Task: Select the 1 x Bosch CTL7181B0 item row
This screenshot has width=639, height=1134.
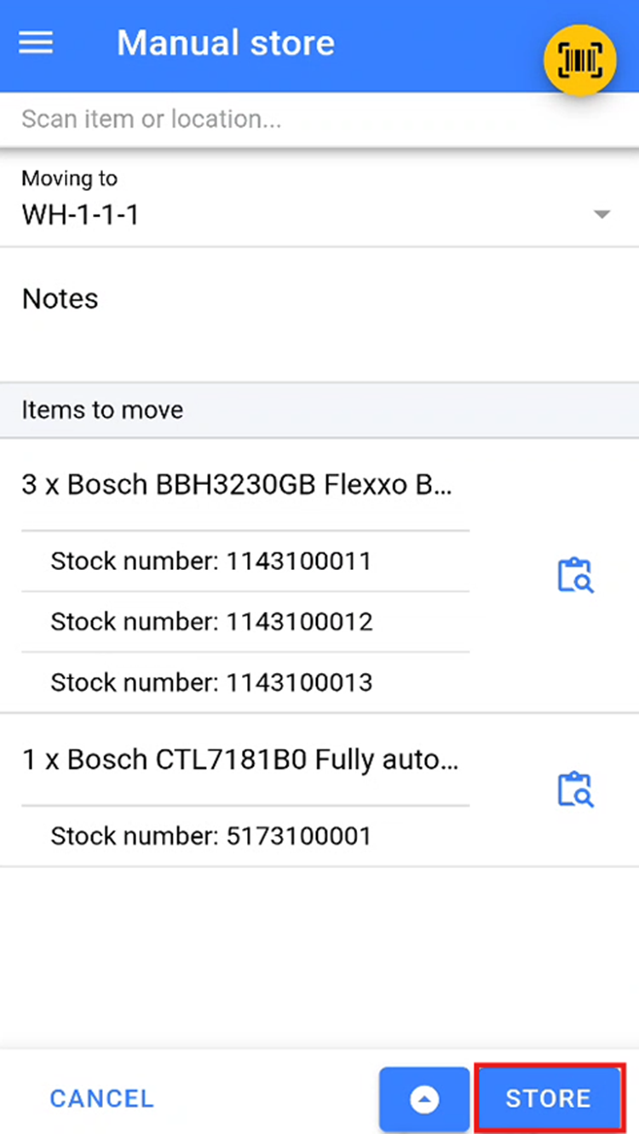Action: (x=240, y=759)
